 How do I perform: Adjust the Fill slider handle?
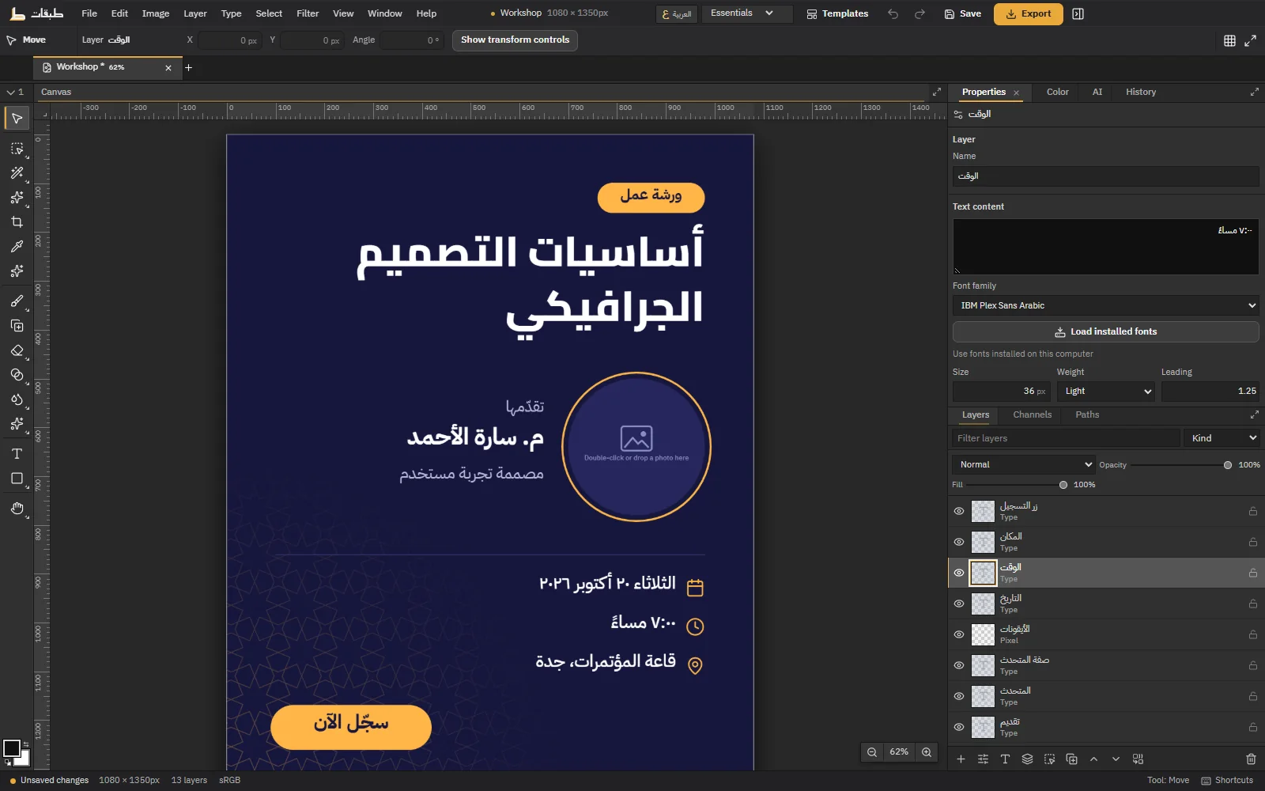tap(1063, 485)
